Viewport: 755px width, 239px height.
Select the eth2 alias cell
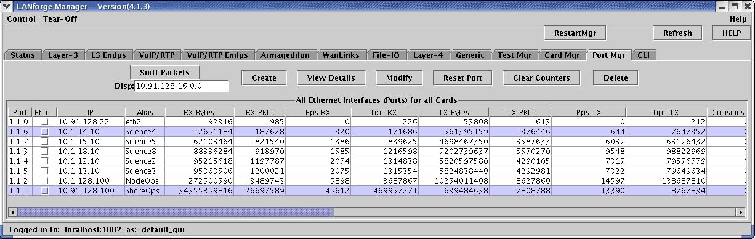pos(145,122)
